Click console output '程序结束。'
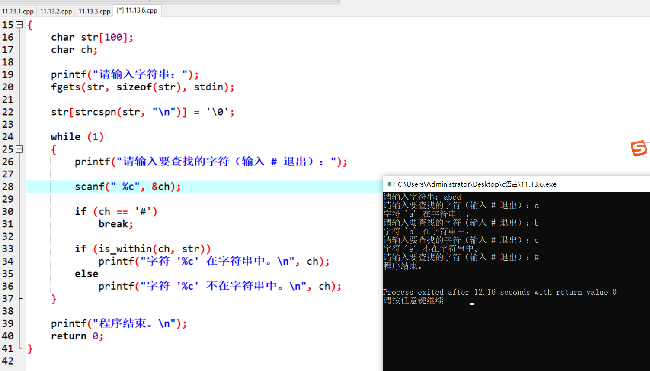 coord(403,266)
